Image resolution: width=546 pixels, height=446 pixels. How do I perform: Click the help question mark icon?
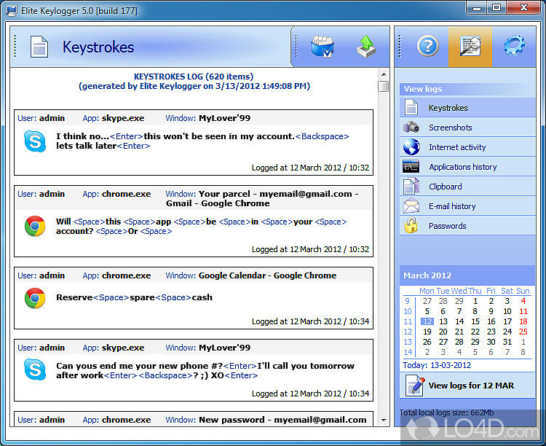(x=427, y=47)
